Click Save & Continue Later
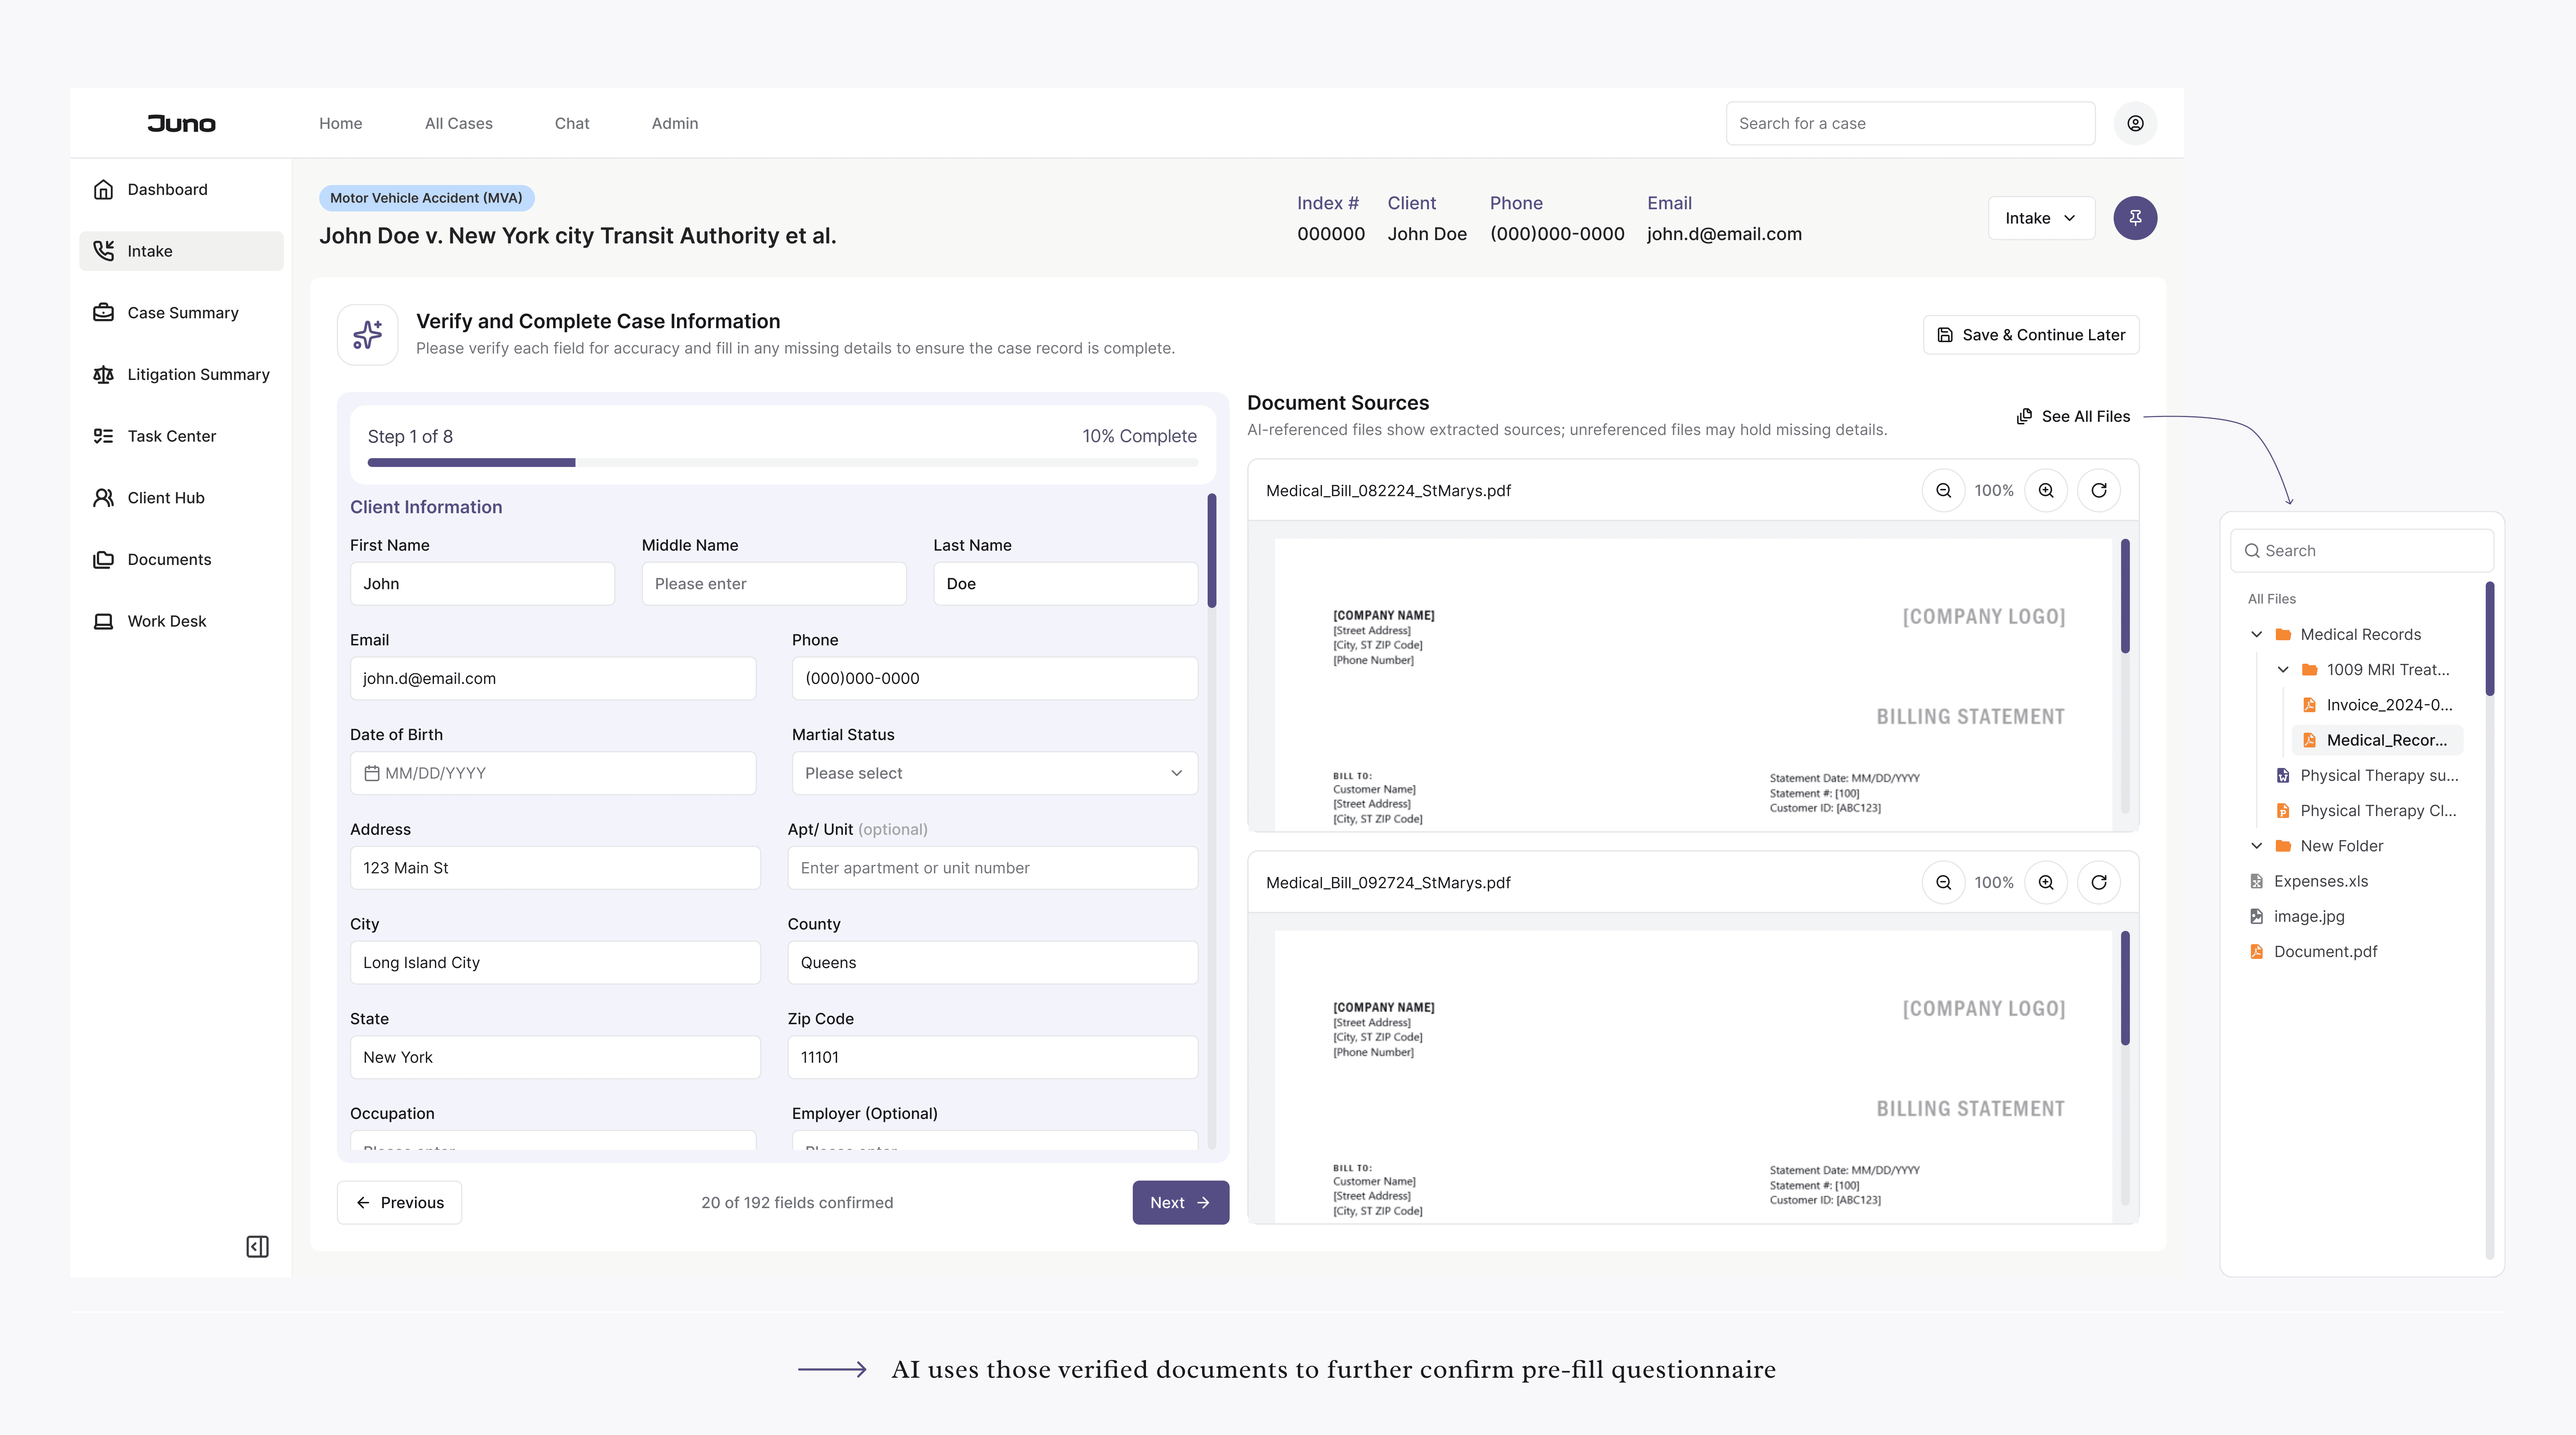Screen dimensions: 2576x1435 click(2031, 335)
